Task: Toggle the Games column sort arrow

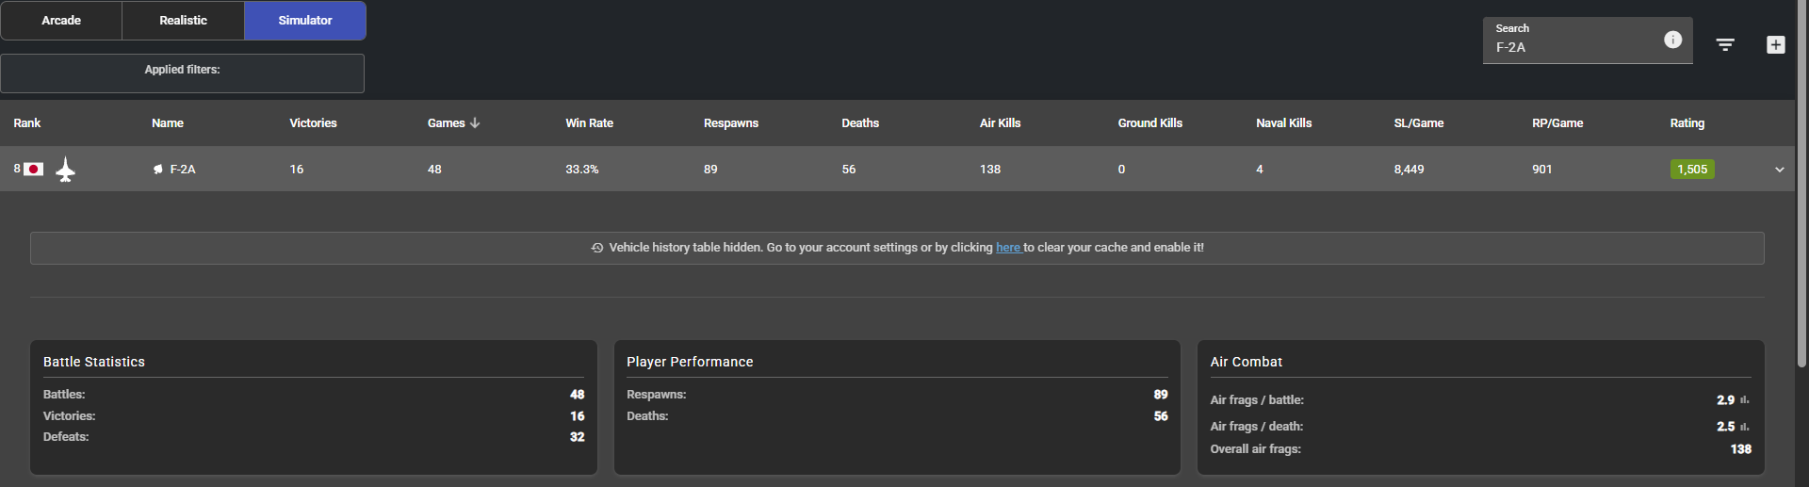Action: click(475, 123)
